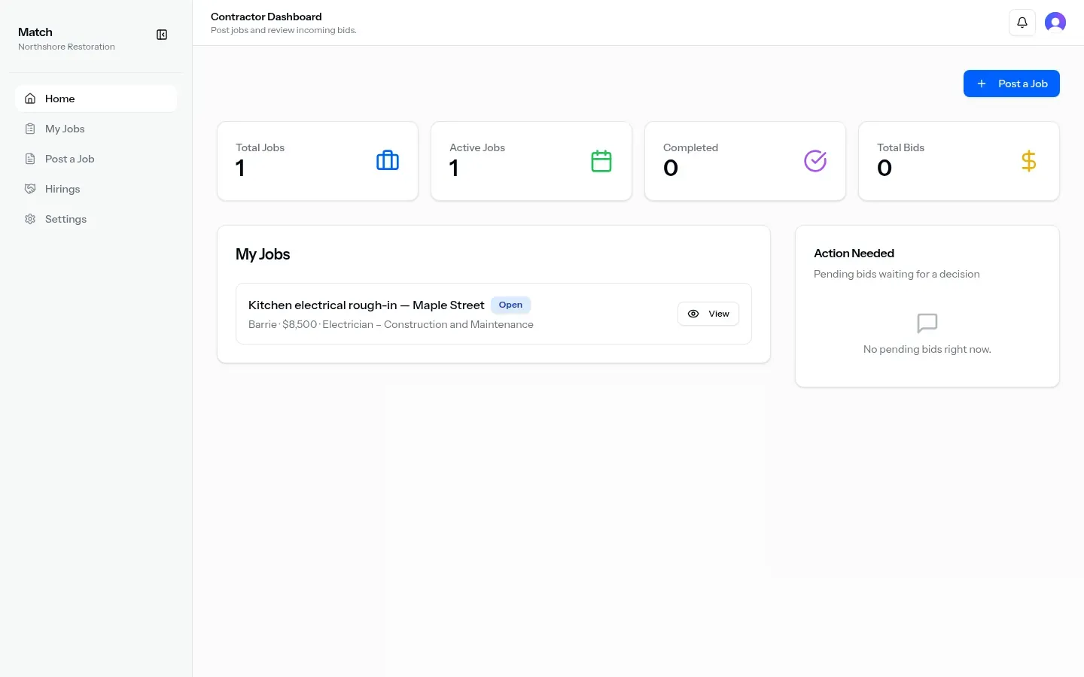1084x677 pixels.
Task: Click the Action Needed heading
Action: point(854,253)
